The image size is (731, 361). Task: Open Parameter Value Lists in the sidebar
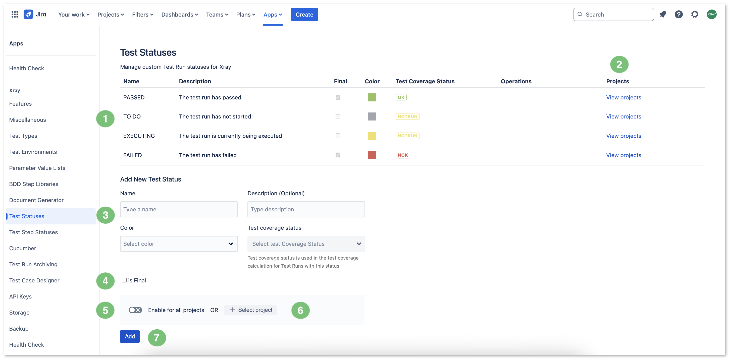37,168
